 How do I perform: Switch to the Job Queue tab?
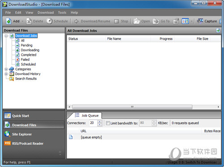click(x=87, y=116)
